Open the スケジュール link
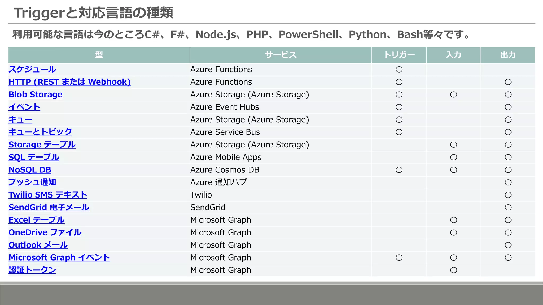This screenshot has height=305, width=543. point(32,69)
